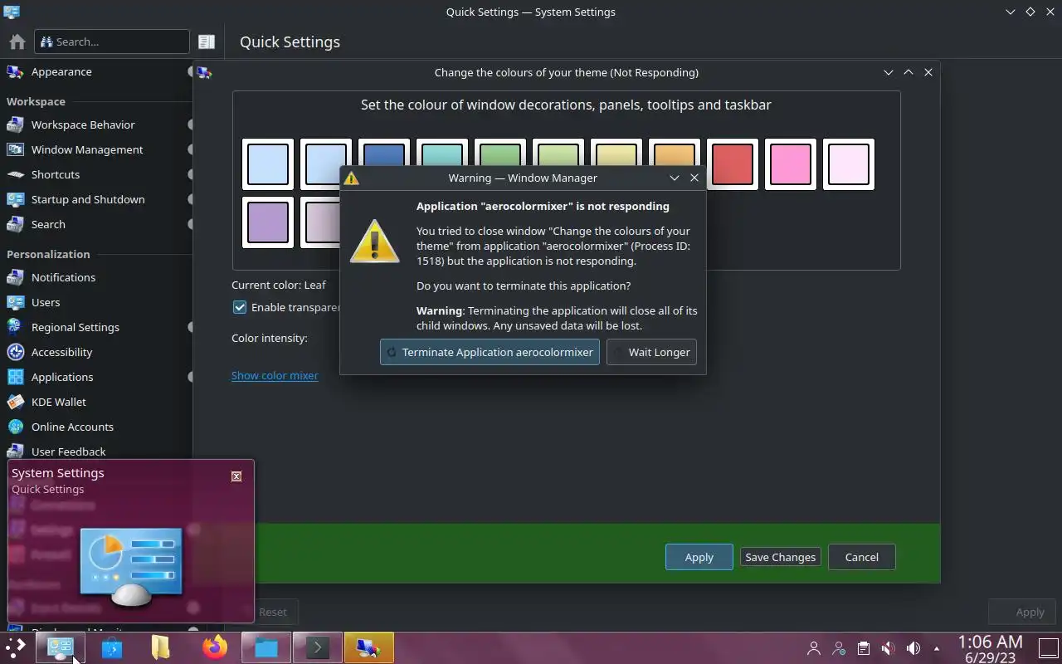The image size is (1062, 664).
Task: Click the muted microphone tray icon
Action: point(888,648)
